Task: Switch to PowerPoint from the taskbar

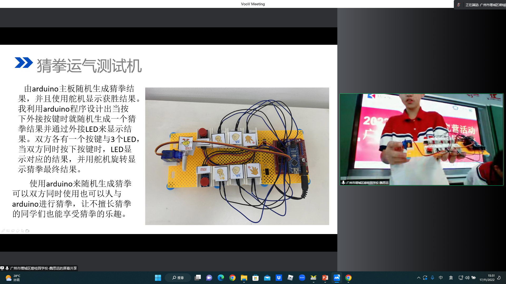Action: 325,278
